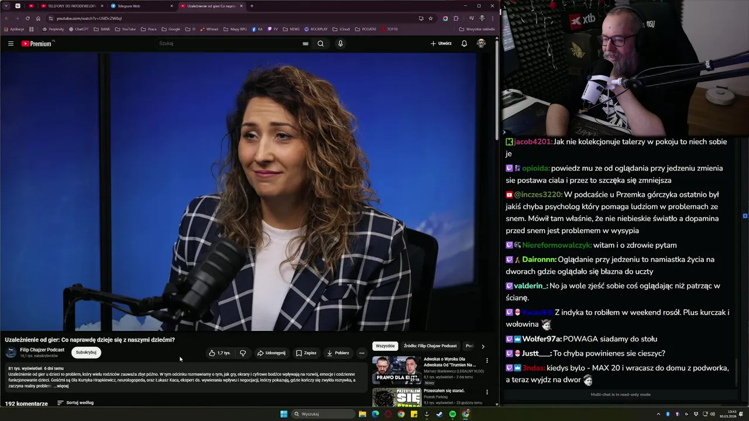Viewport: 749px width, 421px height.
Task: Open options for Przestałem się starać video
Action: (x=487, y=392)
